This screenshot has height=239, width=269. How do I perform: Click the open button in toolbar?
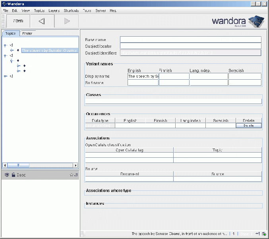click(18, 21)
